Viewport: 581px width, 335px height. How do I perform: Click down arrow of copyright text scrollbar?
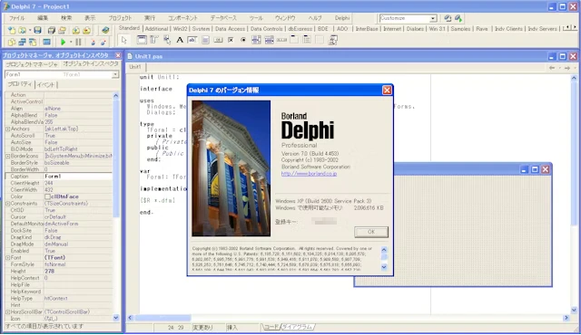coord(384,267)
